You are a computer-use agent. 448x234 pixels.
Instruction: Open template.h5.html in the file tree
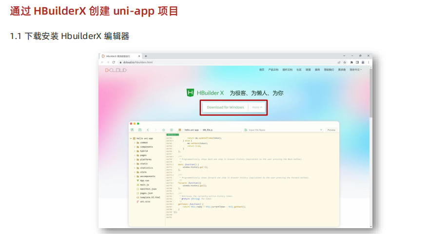coord(148,197)
